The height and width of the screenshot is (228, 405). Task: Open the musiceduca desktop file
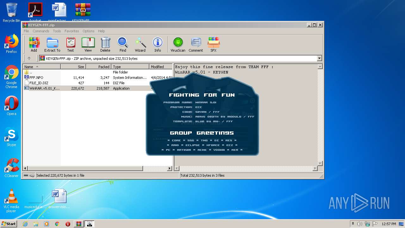[35, 201]
